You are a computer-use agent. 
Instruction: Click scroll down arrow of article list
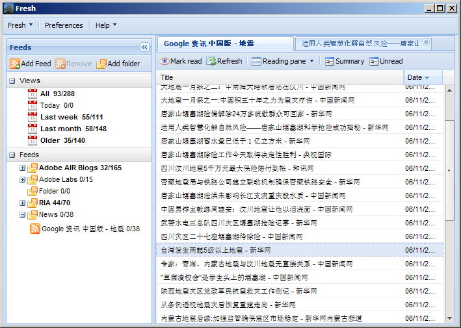pyautogui.click(x=449, y=319)
